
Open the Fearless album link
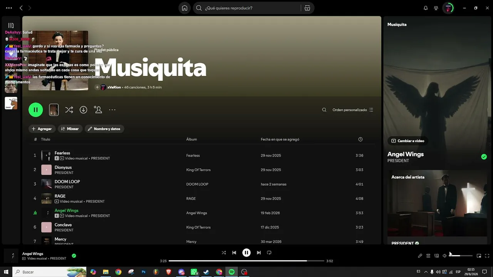[193, 155]
